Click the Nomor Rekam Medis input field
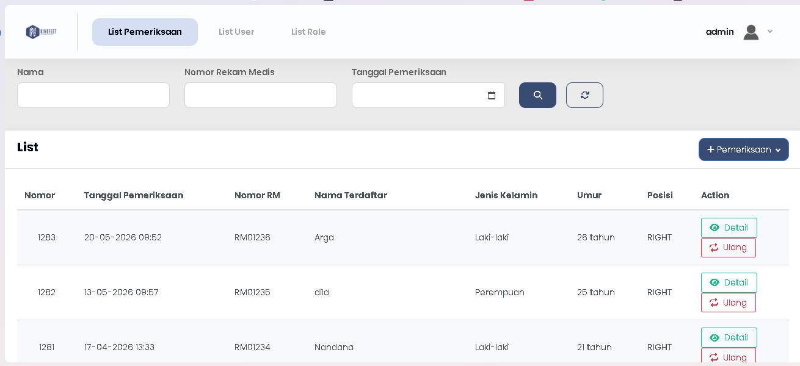Image resolution: width=800 pixels, height=366 pixels. point(261,95)
